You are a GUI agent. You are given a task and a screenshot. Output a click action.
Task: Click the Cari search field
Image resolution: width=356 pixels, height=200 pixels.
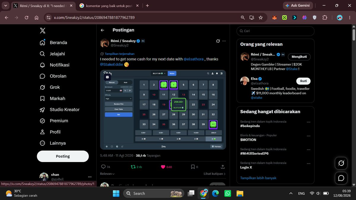[x=275, y=31]
